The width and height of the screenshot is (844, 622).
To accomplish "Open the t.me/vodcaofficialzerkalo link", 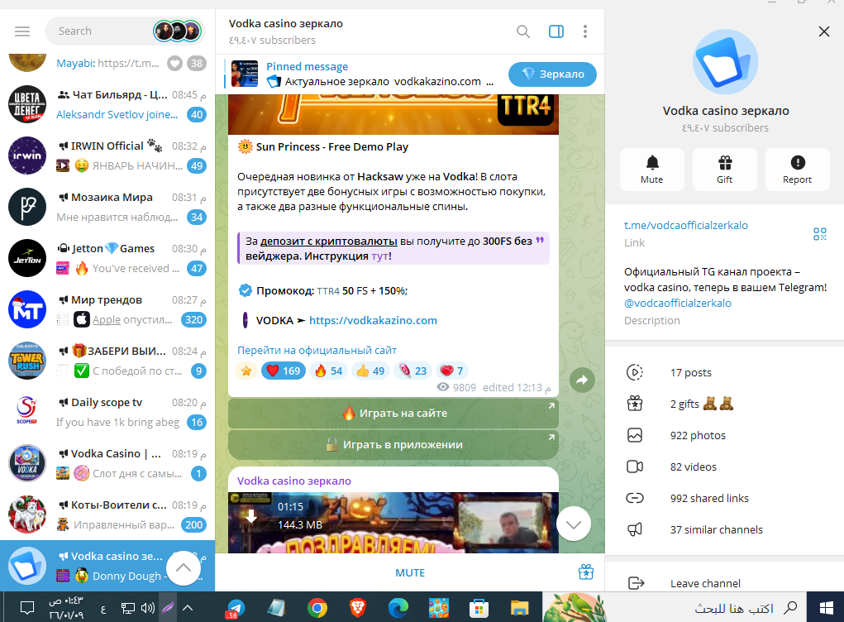I will 686,225.
